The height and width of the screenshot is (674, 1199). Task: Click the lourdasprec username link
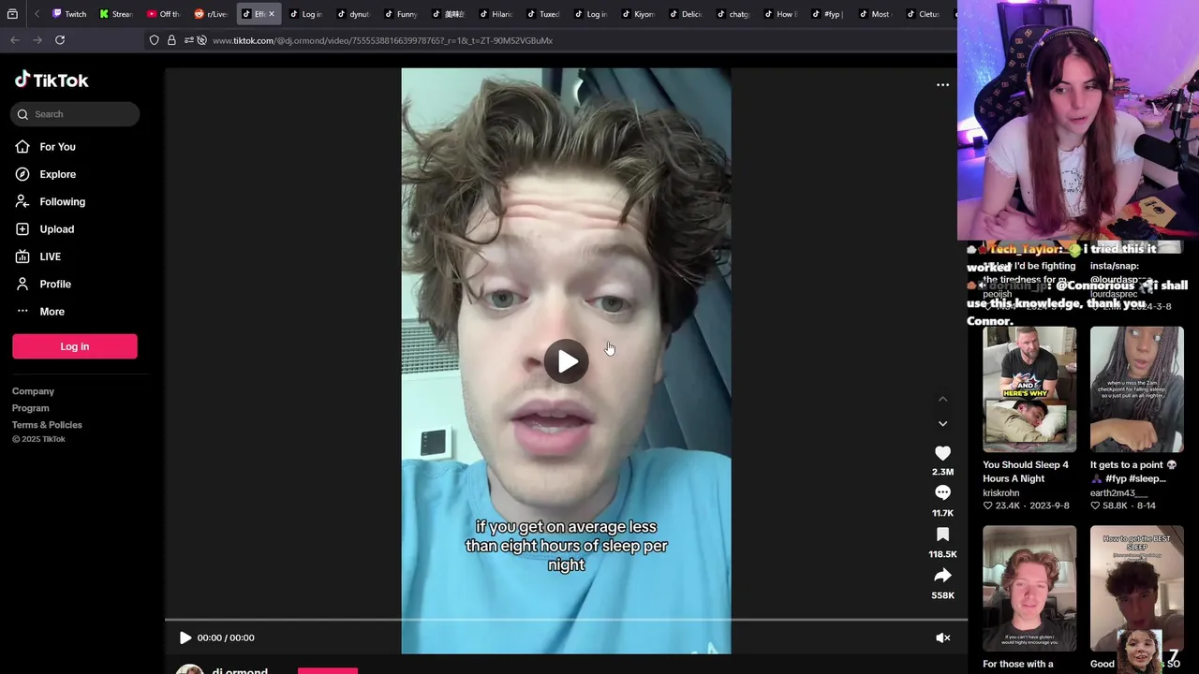pyautogui.click(x=1114, y=294)
